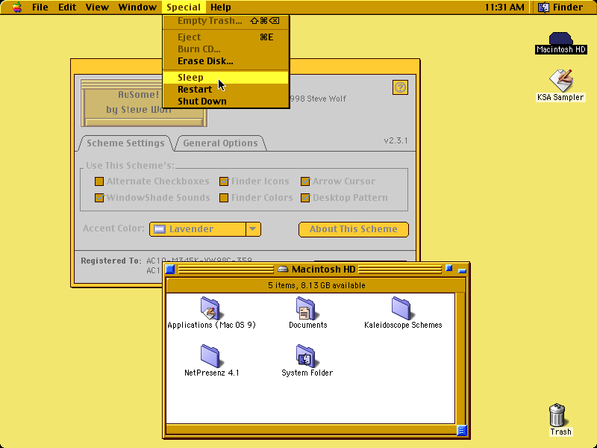The height and width of the screenshot is (448, 597).
Task: Open the Window menu
Action: click(137, 7)
